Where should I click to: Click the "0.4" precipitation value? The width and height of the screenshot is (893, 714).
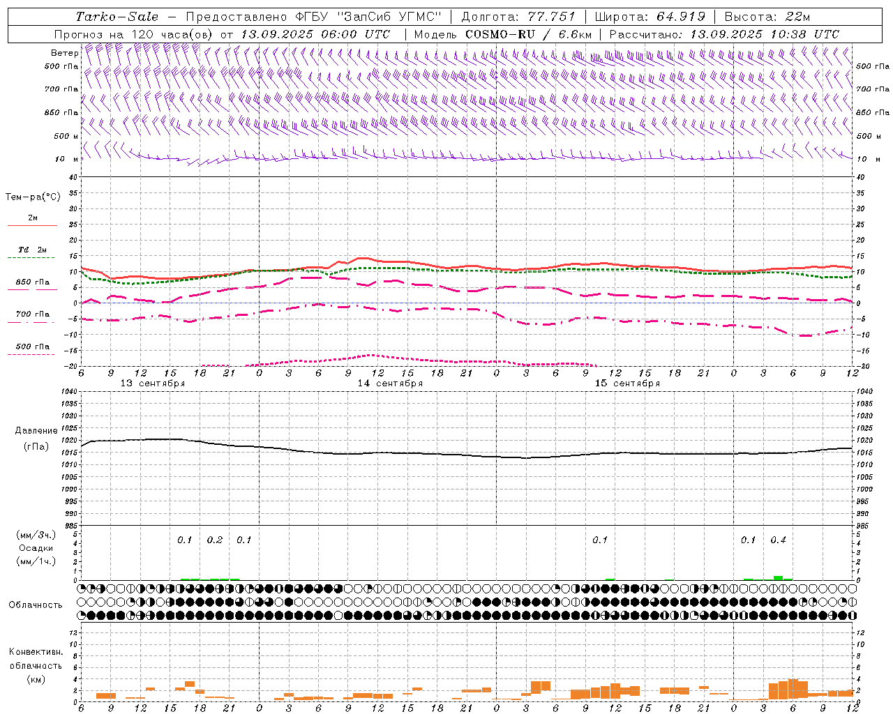pos(778,540)
